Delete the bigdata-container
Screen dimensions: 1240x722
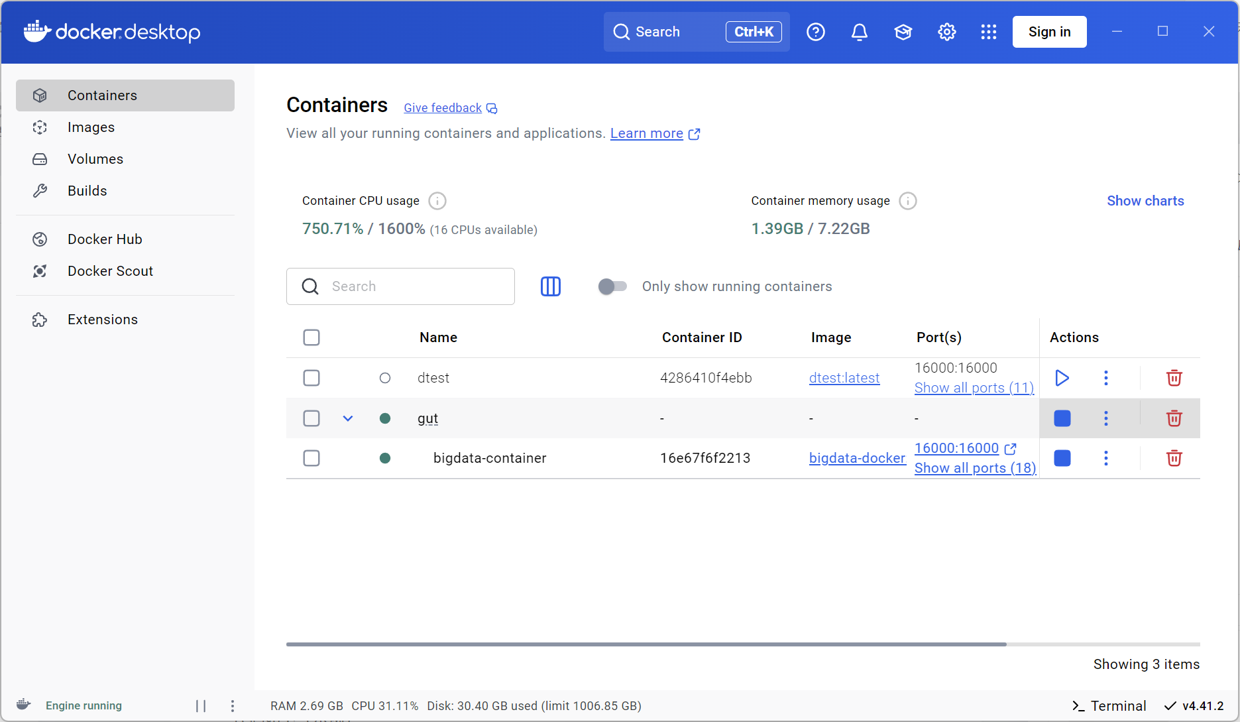point(1174,458)
